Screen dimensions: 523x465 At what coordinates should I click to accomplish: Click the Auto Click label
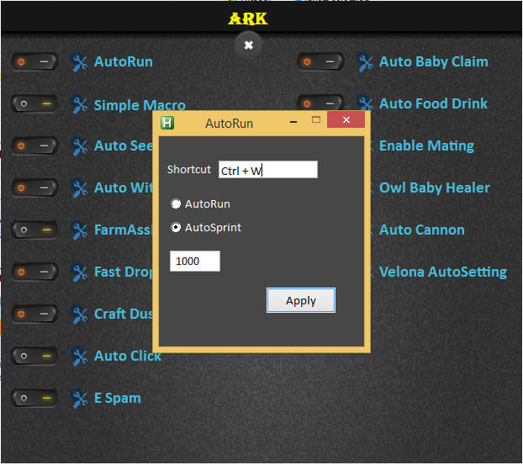128,357
